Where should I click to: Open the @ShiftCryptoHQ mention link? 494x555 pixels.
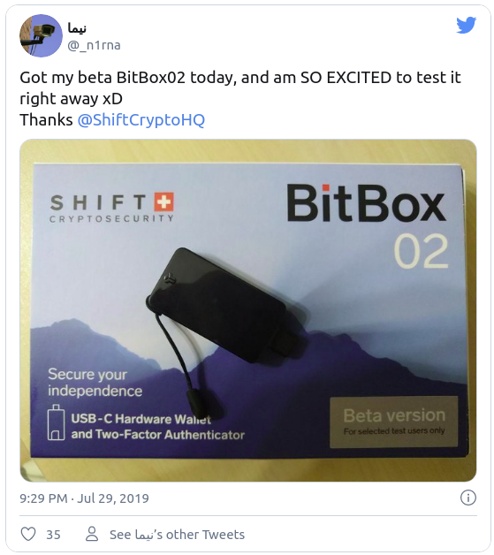(141, 120)
